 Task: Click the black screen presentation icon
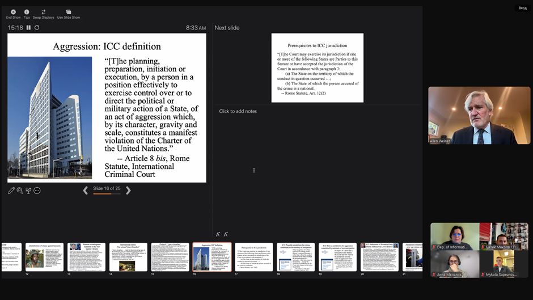(28, 191)
